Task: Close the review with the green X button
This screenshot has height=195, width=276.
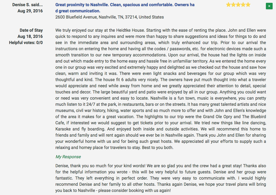Action: [269, 6]
